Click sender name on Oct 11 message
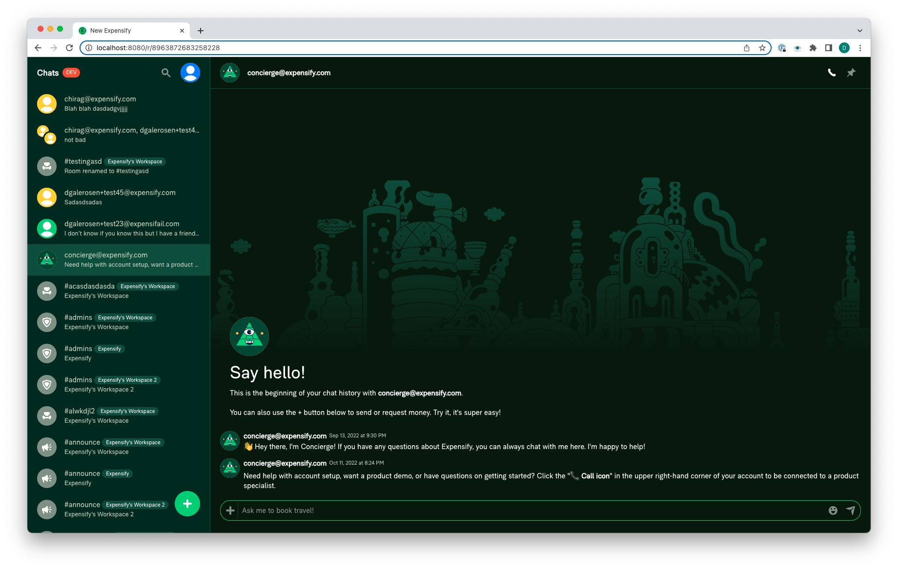This screenshot has width=898, height=569. click(285, 463)
